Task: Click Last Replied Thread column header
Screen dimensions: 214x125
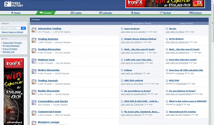Action: (x=141, y=24)
